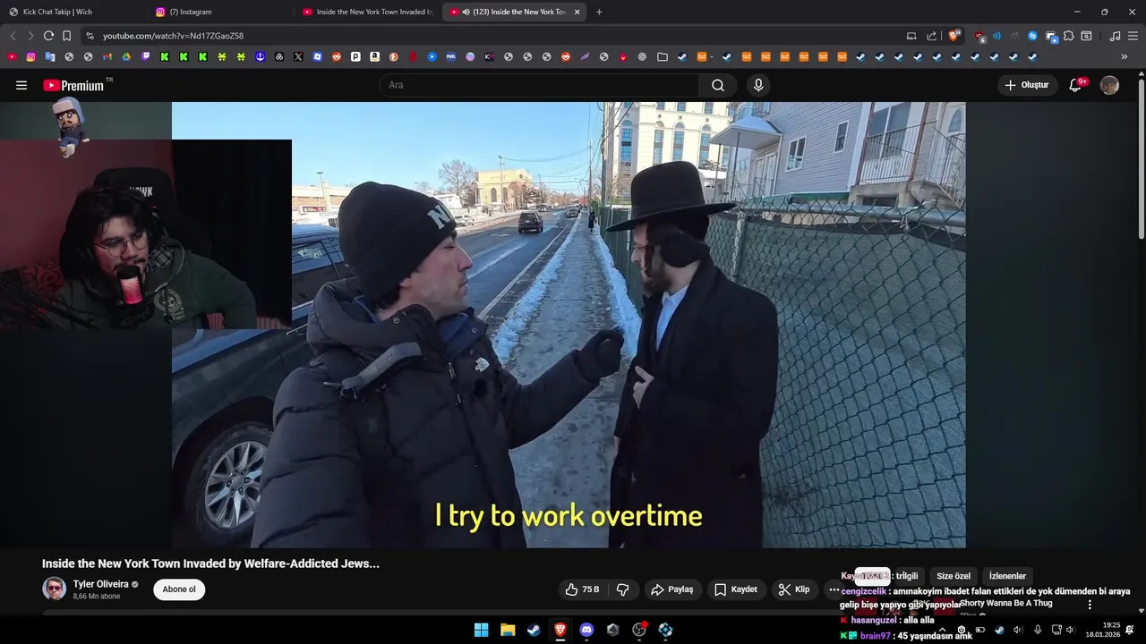Screen dimensions: 1146x644
Task: Click the video player to pause
Action: click(x=569, y=325)
